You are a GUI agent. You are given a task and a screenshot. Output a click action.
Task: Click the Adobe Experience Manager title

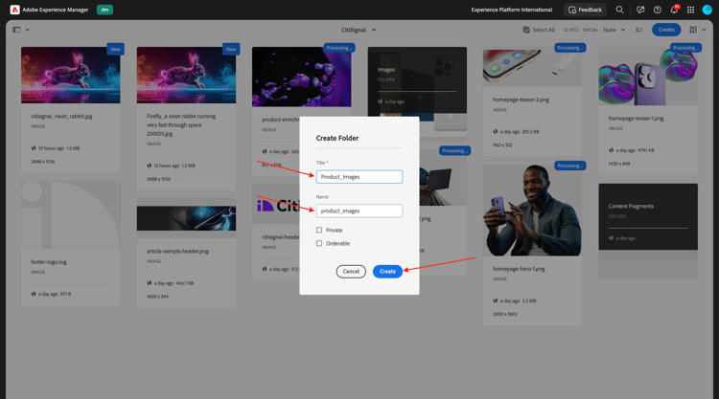(56, 10)
